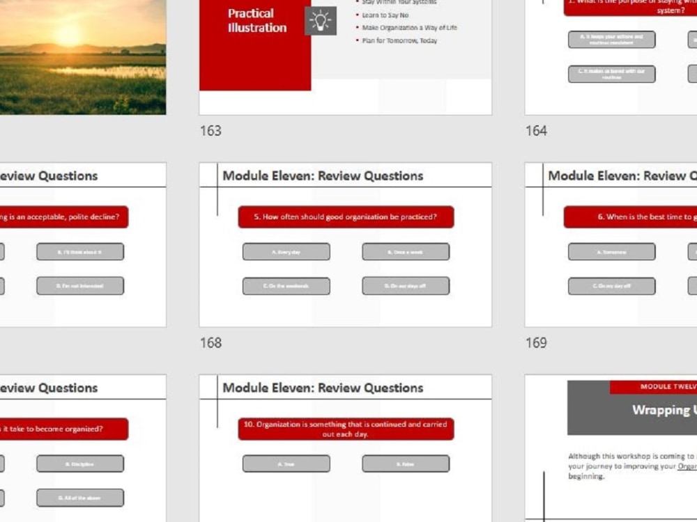697x522 pixels.
Task: Click Module Eleven title above question 10
Action: pyautogui.click(x=323, y=388)
